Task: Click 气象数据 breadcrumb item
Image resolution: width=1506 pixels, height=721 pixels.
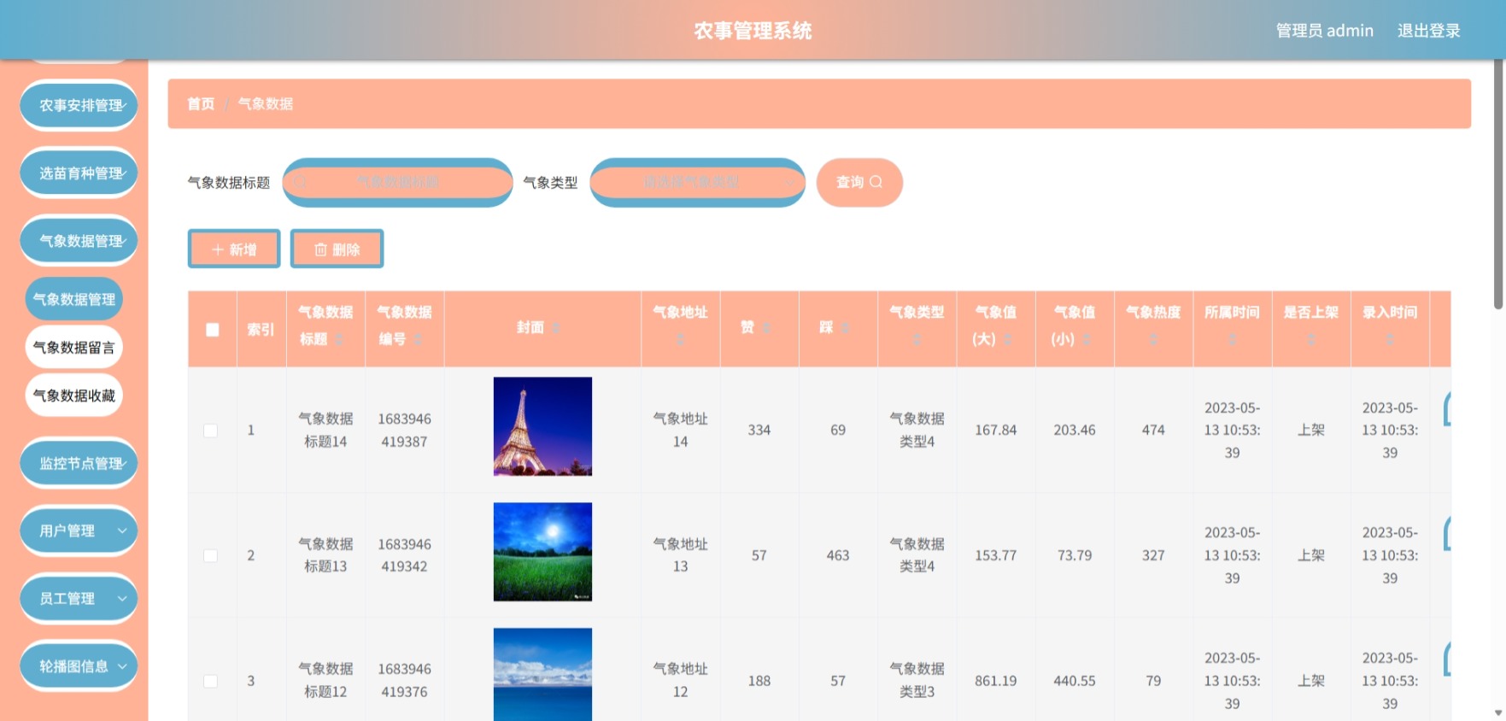Action: tap(266, 103)
